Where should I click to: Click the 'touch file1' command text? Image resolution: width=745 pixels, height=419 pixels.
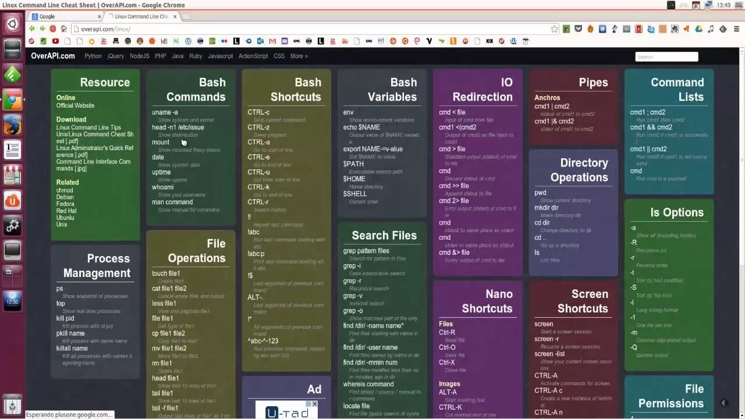pos(166,274)
